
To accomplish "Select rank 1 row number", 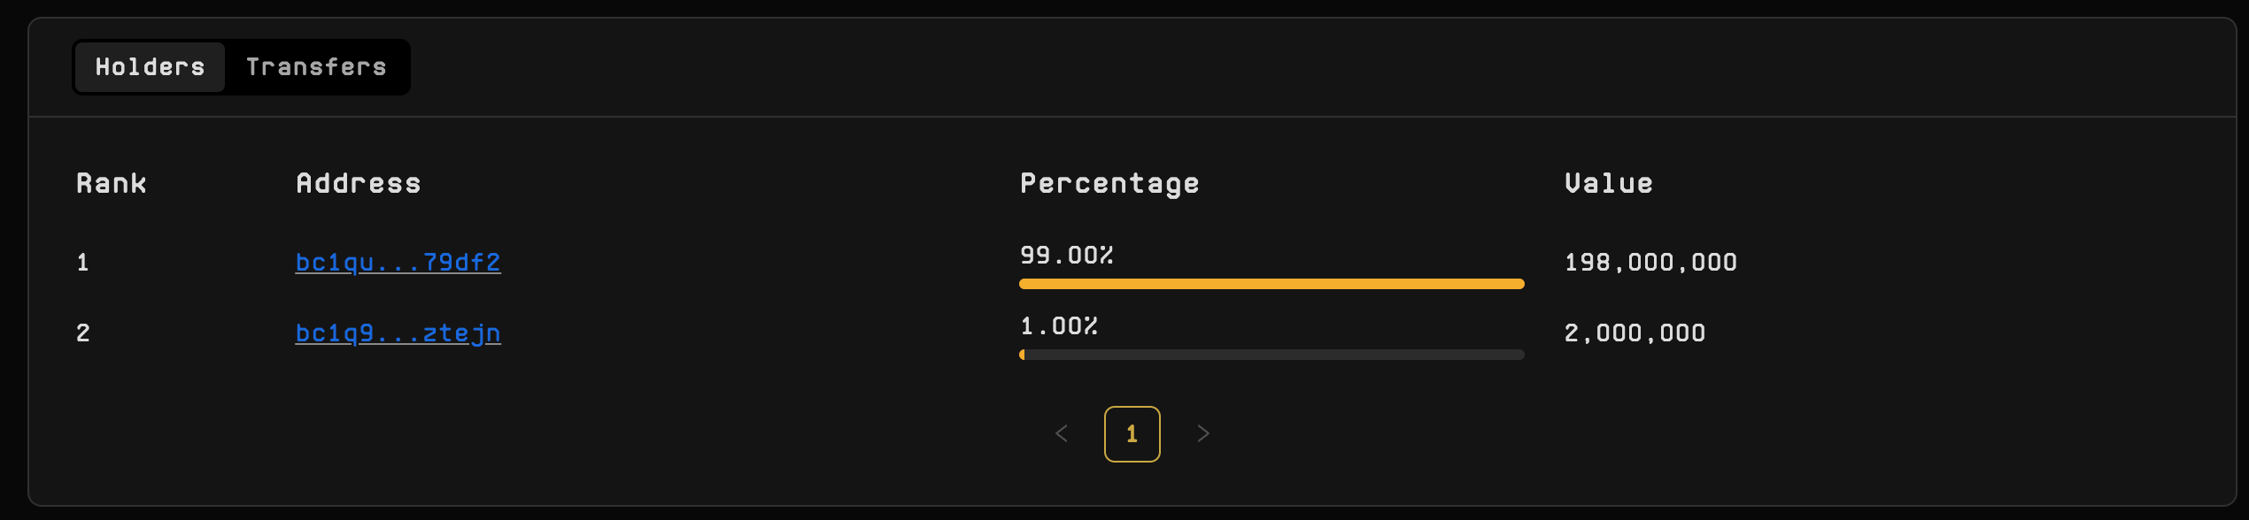I will pyautogui.click(x=82, y=263).
